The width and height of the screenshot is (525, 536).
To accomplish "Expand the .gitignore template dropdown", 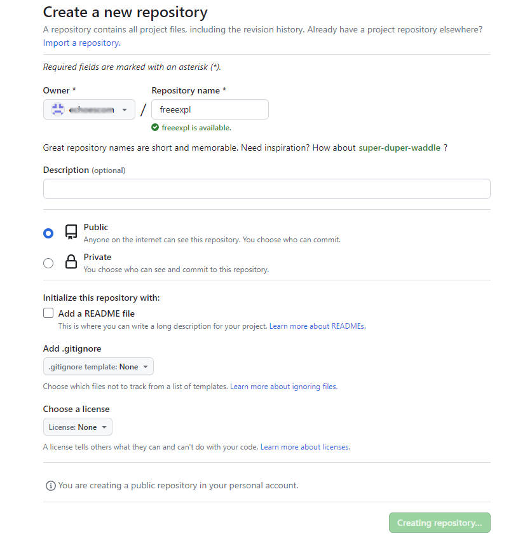I will [99, 366].
